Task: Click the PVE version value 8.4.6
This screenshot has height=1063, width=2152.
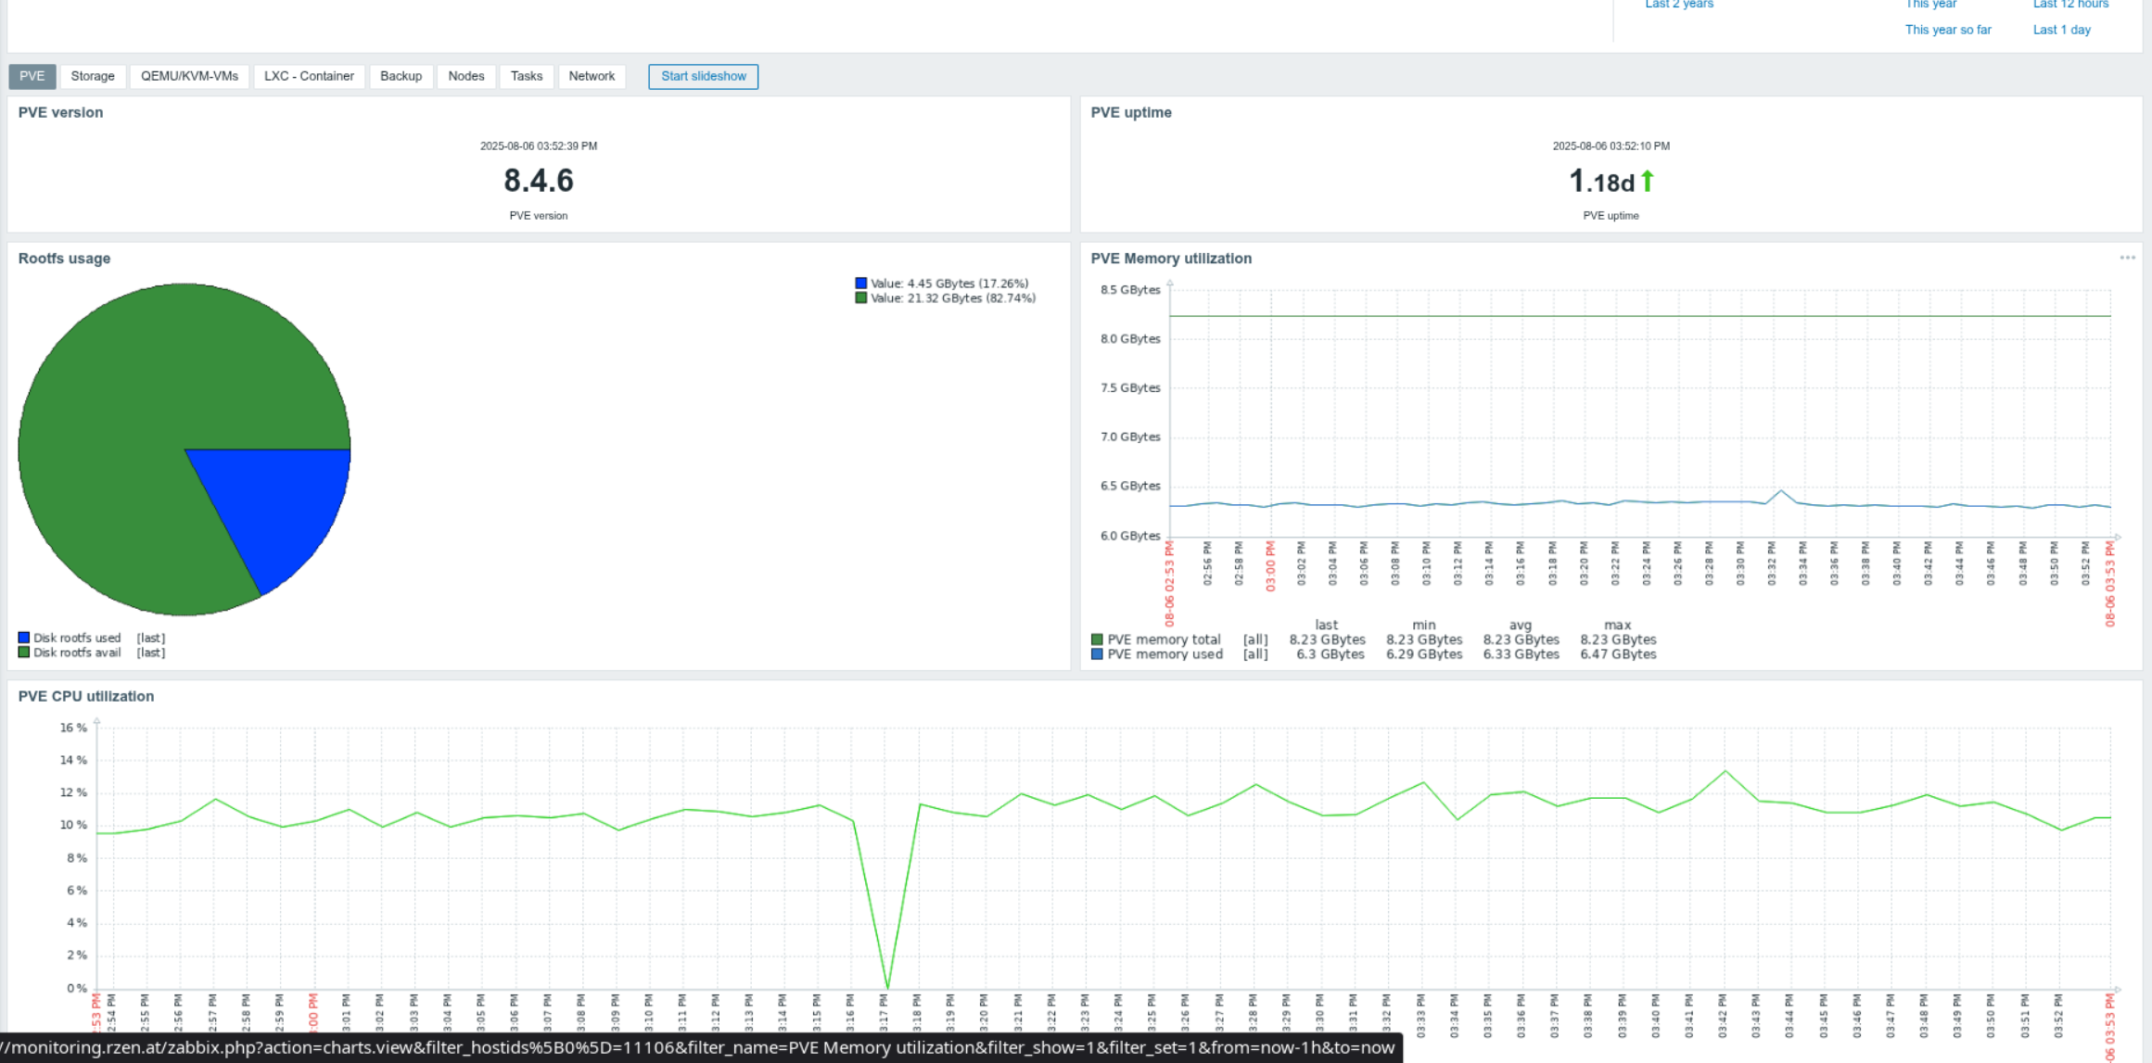Action: point(539,181)
